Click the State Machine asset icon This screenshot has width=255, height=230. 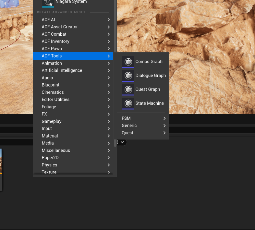pos(128,103)
